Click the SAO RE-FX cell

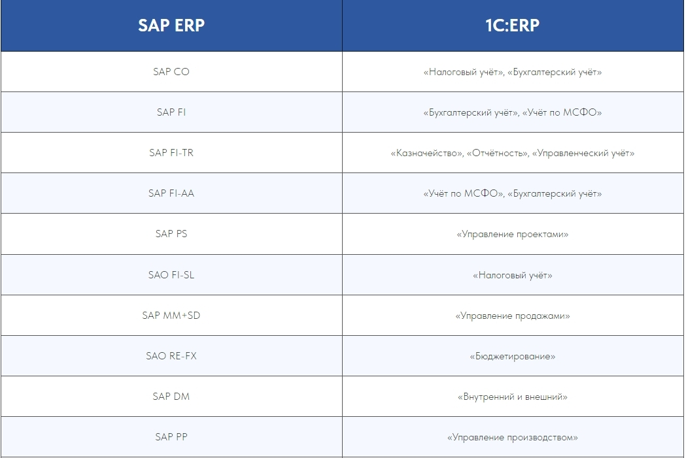tap(171, 356)
